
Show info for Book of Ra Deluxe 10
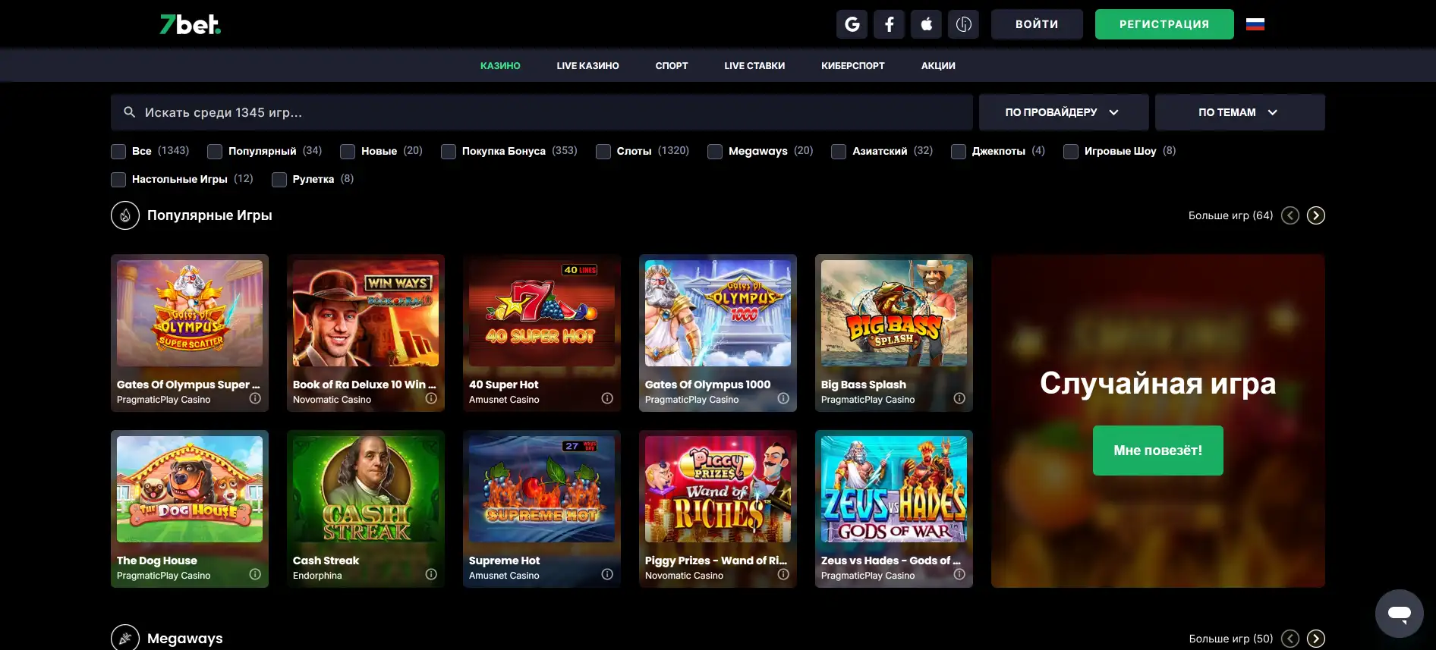click(x=431, y=398)
